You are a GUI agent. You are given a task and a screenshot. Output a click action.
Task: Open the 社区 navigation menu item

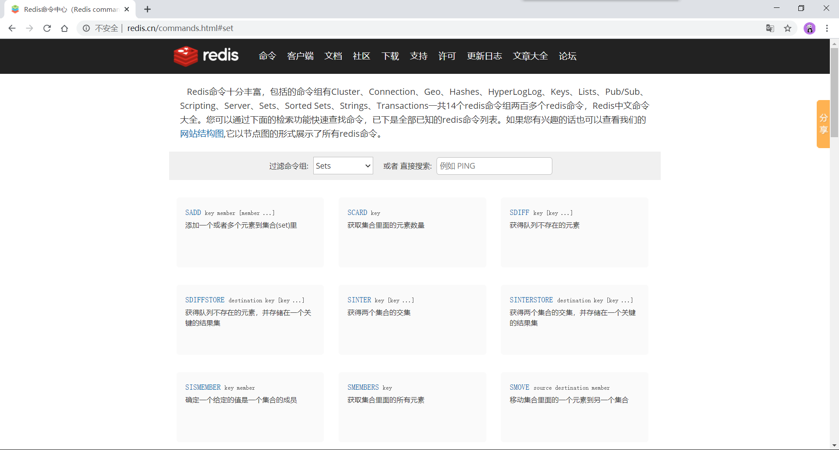[x=361, y=56]
